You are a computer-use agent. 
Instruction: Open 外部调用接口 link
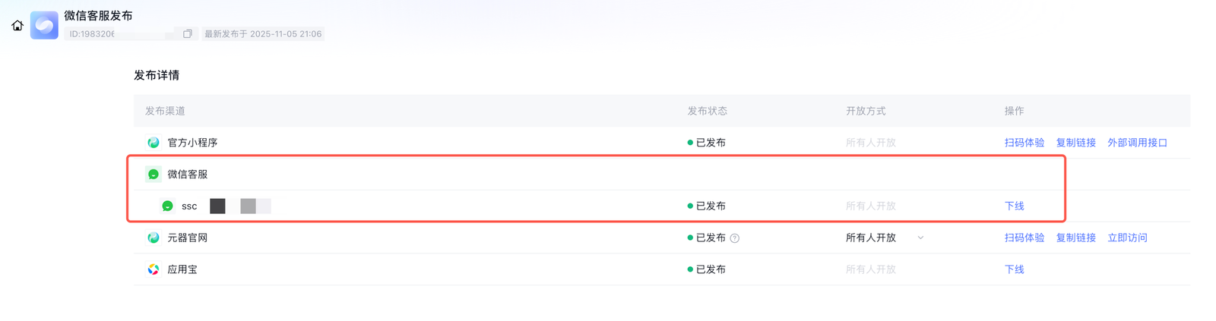point(1137,143)
